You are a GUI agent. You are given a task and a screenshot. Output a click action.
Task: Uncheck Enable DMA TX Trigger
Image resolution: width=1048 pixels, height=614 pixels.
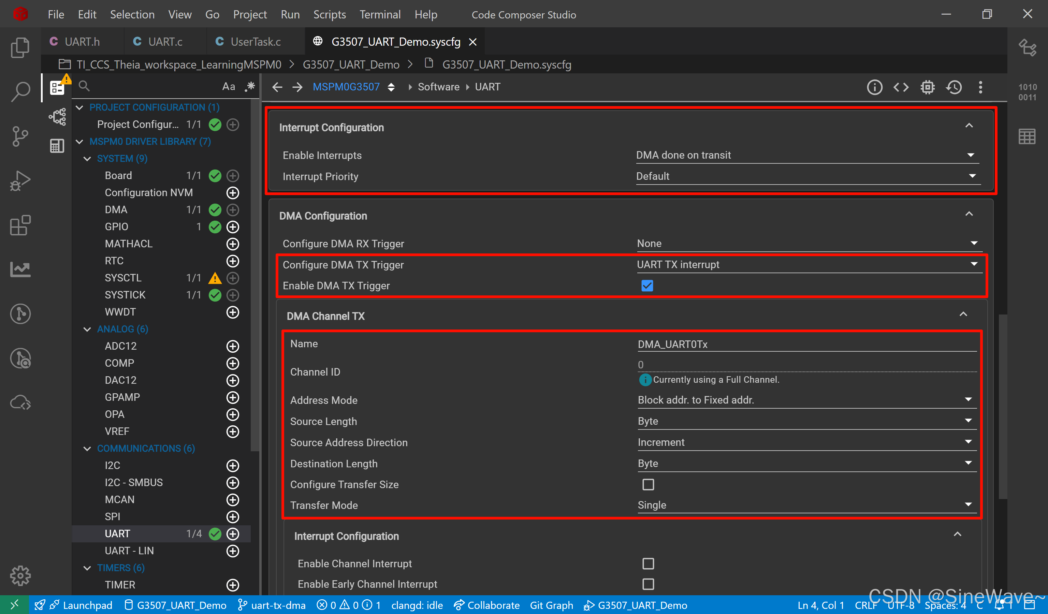647,286
